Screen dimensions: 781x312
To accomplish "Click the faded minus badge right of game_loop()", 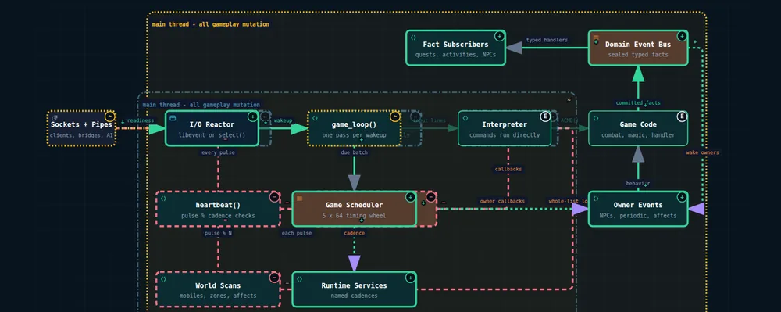I will pos(416,117).
